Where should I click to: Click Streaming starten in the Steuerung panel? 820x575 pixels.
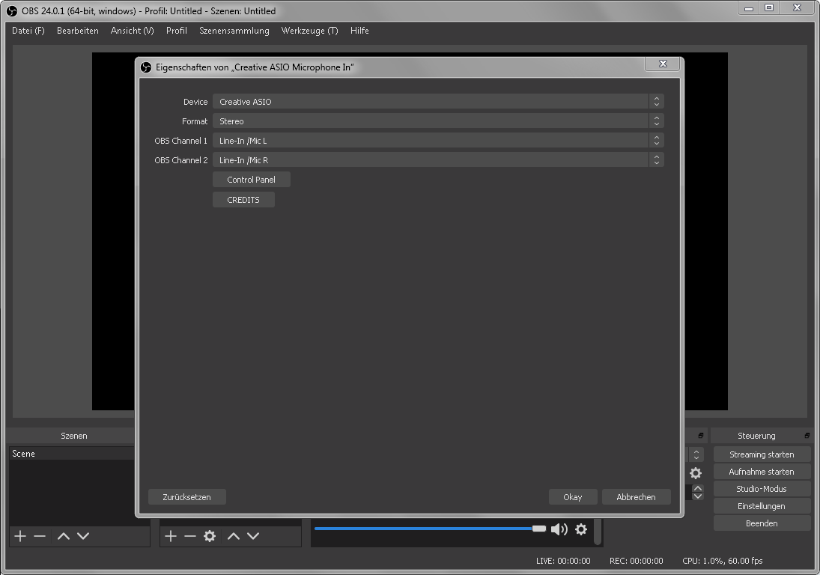coord(762,454)
